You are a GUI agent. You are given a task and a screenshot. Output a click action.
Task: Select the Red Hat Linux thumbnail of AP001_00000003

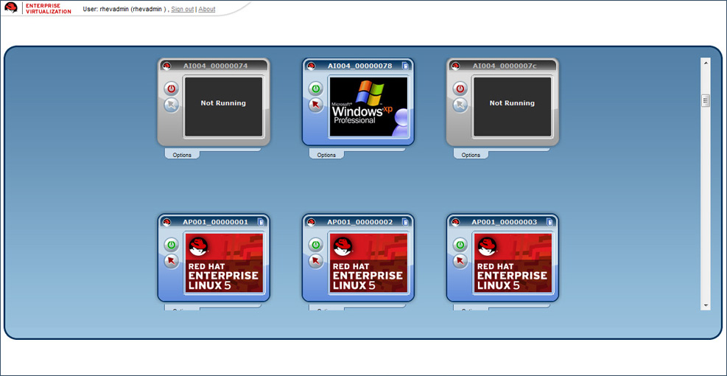(513, 262)
